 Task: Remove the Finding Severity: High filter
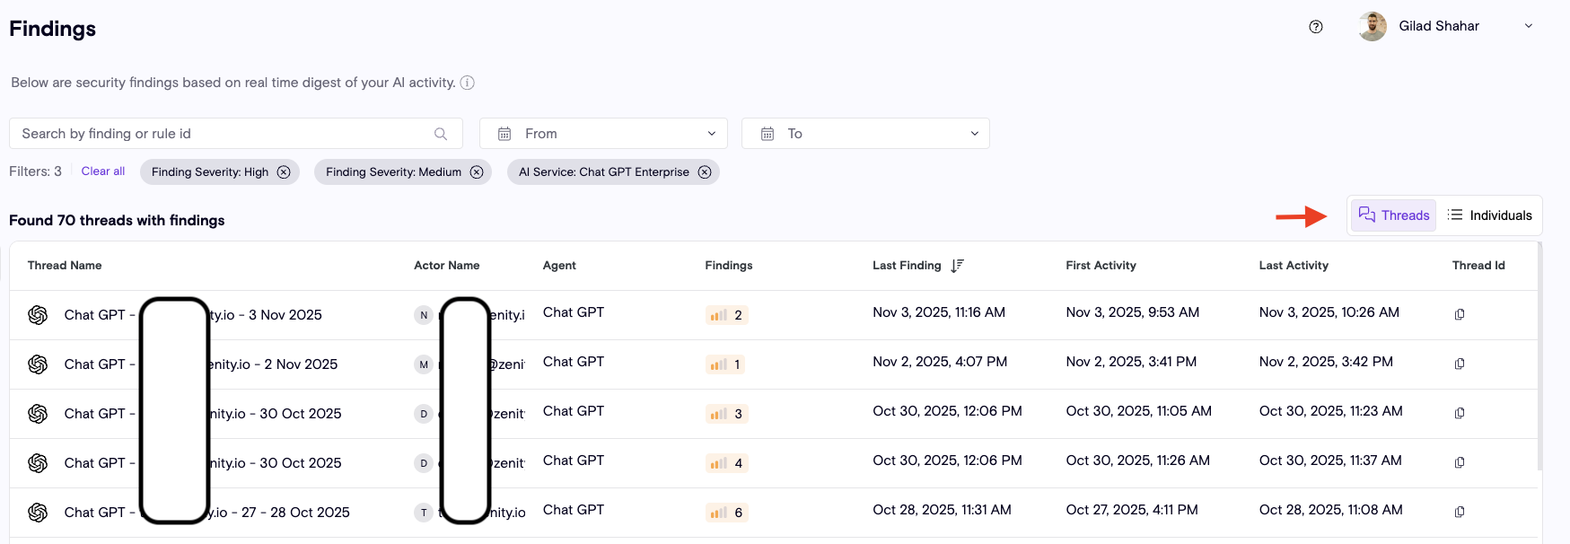tap(284, 172)
